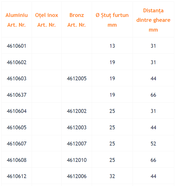Select bronze article number 4612002
The height and width of the screenshot is (186, 176).
(77, 111)
